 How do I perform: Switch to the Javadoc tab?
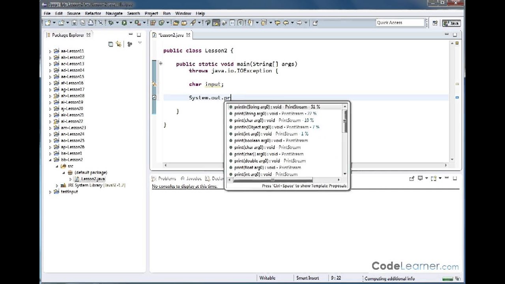click(191, 179)
